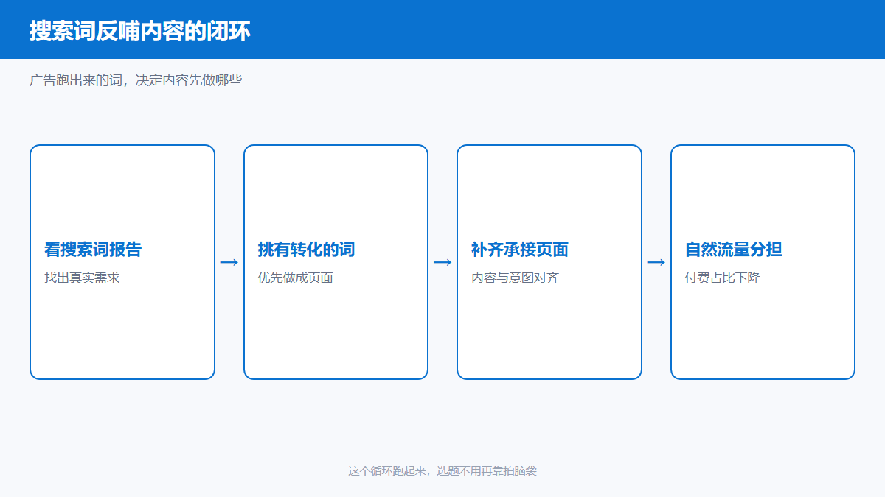This screenshot has width=885, height=497.
Task: Click the slide title 搜索词反哺内容的闭环
Action: [x=140, y=31]
